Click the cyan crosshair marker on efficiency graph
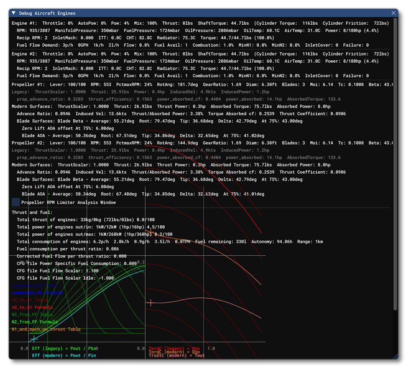Viewport: 407px width, 368px height. [34, 339]
